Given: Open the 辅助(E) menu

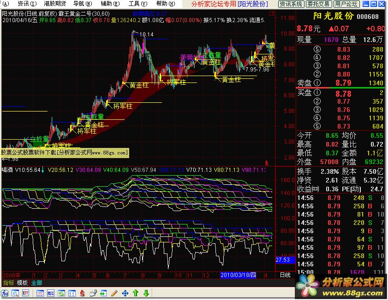Looking at the screenshot, I should (110, 4).
